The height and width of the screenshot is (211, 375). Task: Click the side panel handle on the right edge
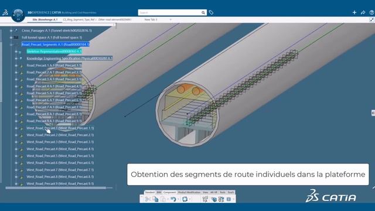pos(373,113)
